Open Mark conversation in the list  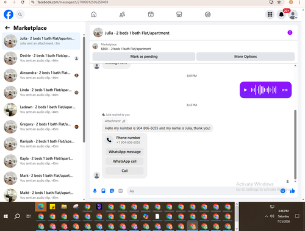(41, 178)
